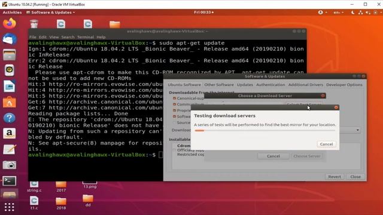Click Cancel in Choose a Download Server
Image resolution: width=383 pixels, height=215 pixels.
click(273, 156)
